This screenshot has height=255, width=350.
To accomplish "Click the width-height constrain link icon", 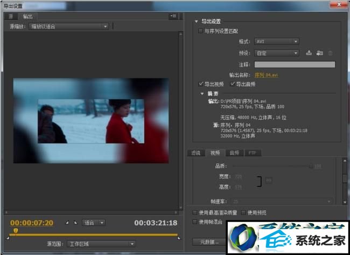I will coord(260,181).
